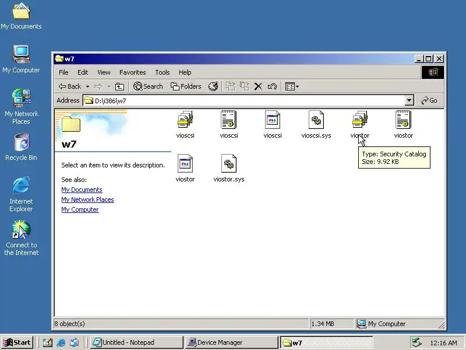Launch Internet Explorer from quick launch
Image resolution: width=466 pixels, height=350 pixels.
61,342
